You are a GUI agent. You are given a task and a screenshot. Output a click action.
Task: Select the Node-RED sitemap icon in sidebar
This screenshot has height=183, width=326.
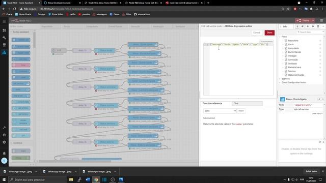pos(4,52)
